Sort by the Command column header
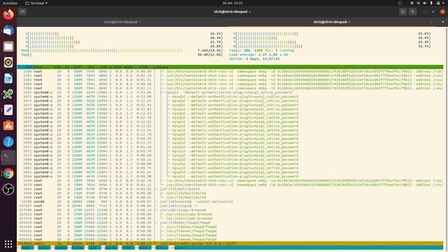448x252 pixels. tap(161, 67)
